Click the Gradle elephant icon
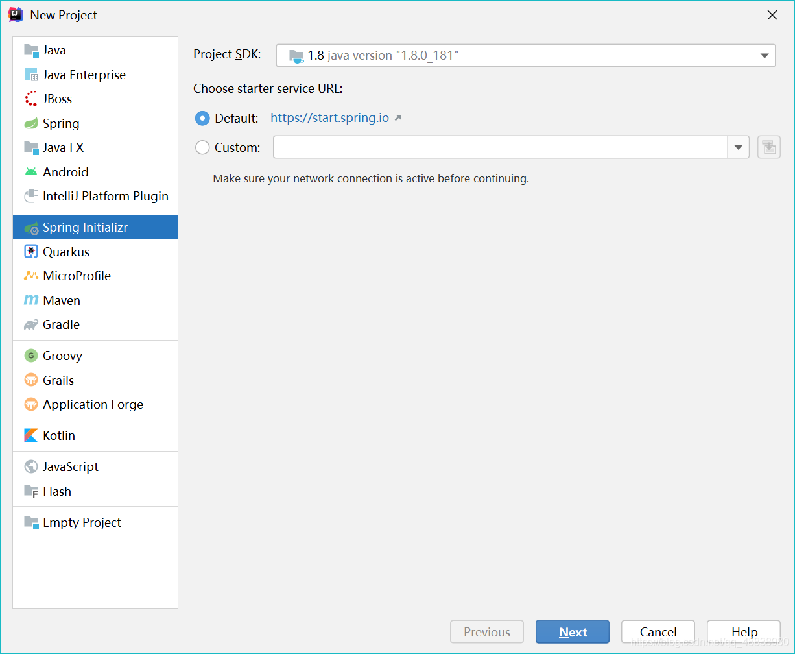 click(x=31, y=324)
